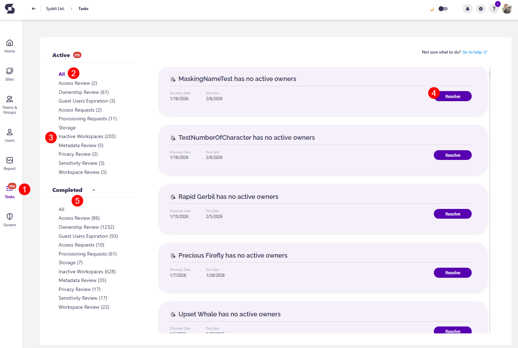518x348 pixels.
Task: Open the Govern section
Action: (x=9, y=219)
